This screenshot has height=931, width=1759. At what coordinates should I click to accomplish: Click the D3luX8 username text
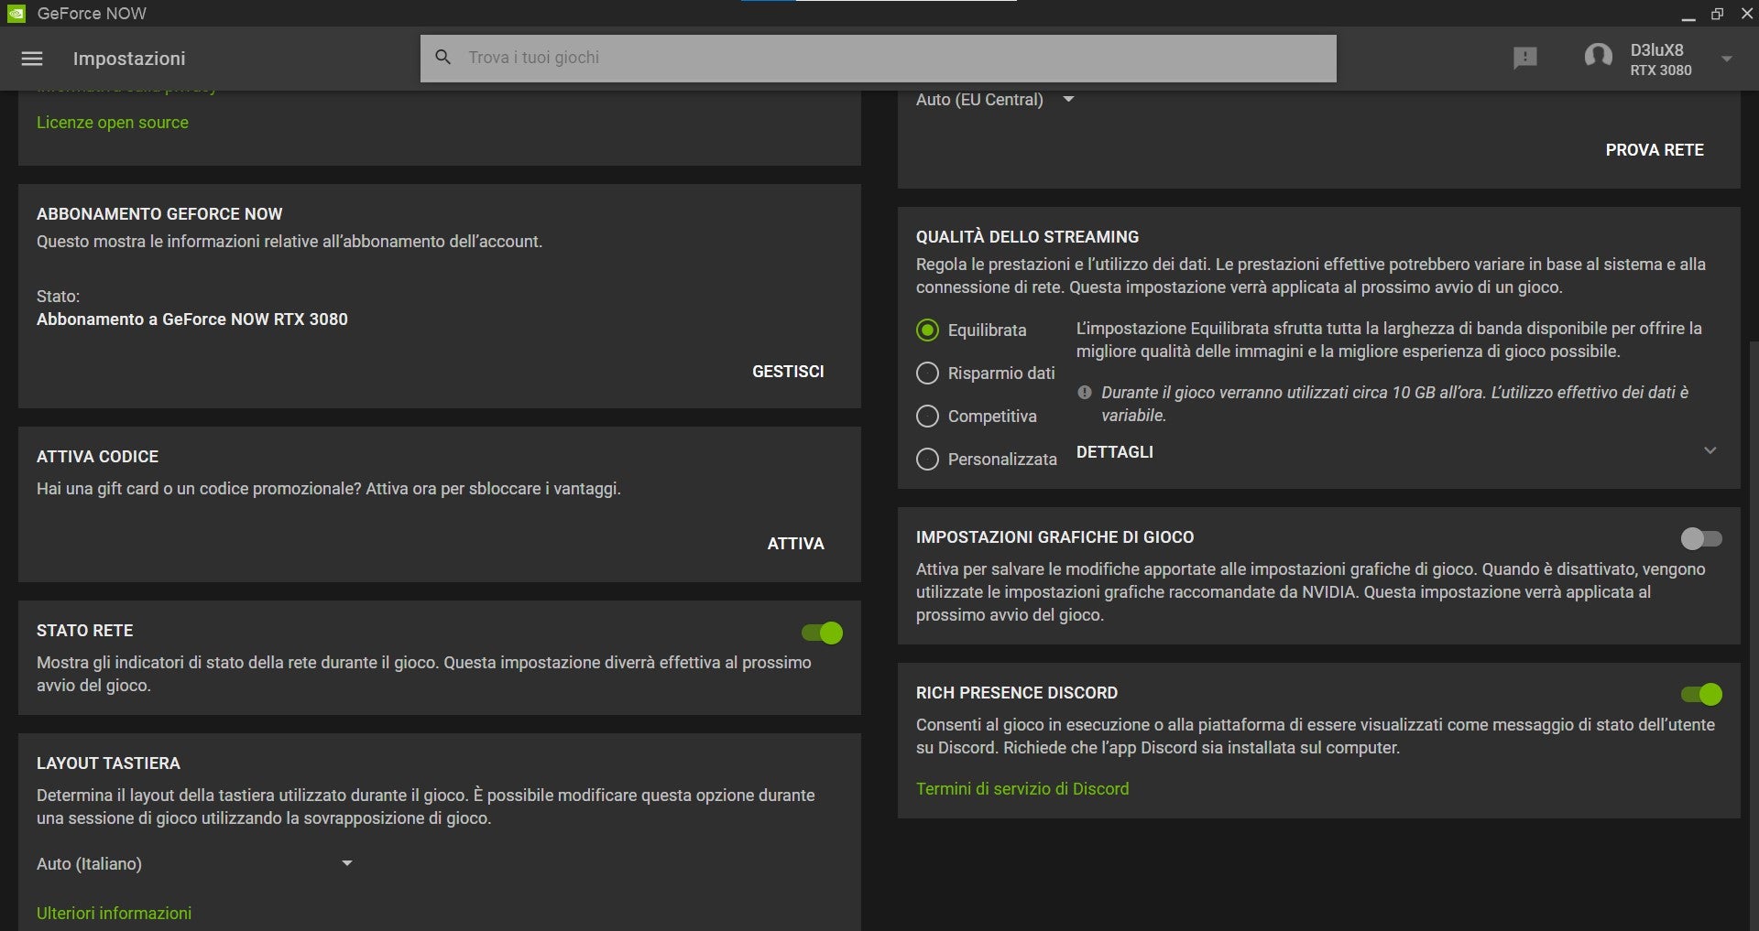1656,50
